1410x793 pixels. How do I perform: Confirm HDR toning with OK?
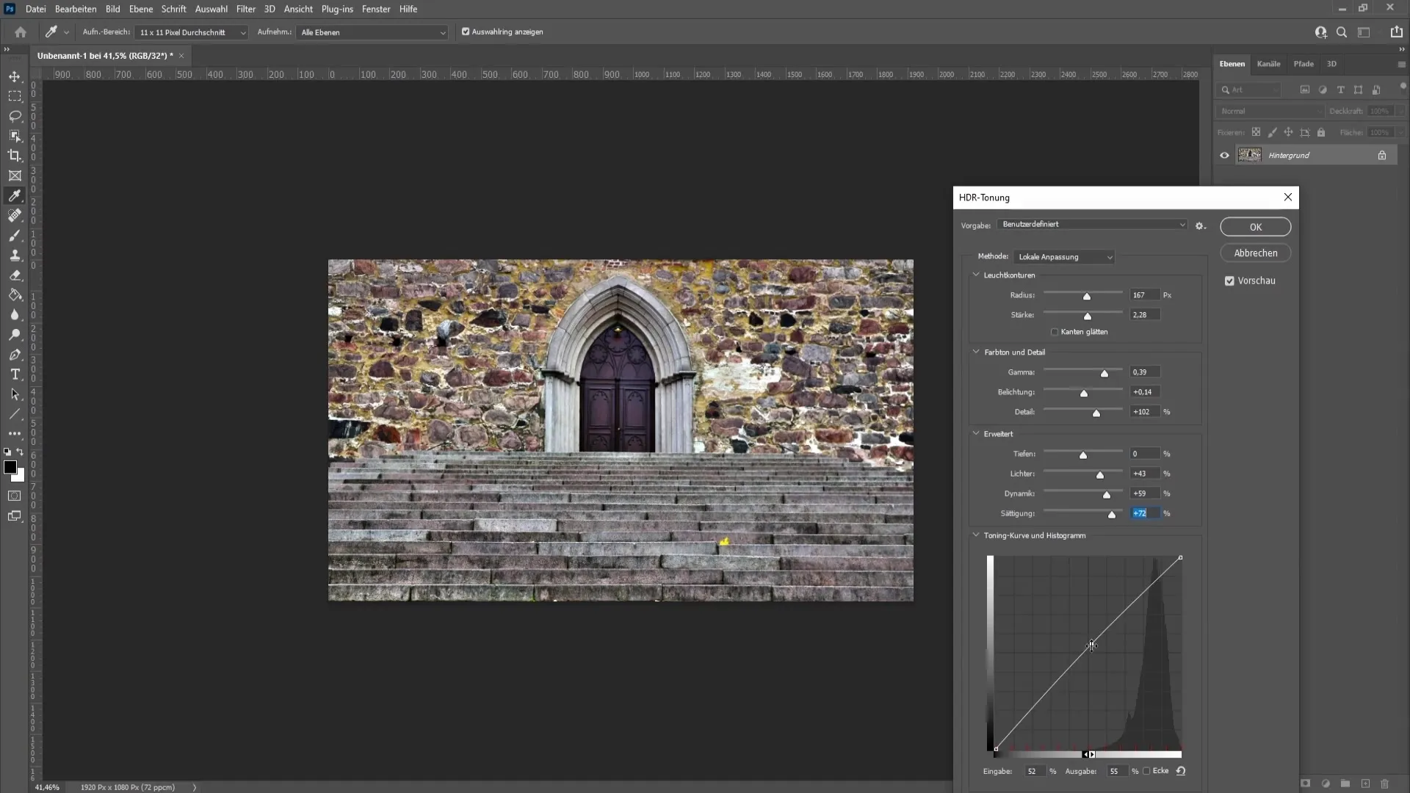[1256, 227]
